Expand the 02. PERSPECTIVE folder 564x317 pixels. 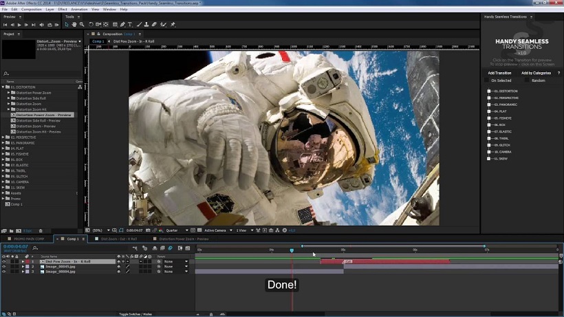tap(3, 138)
